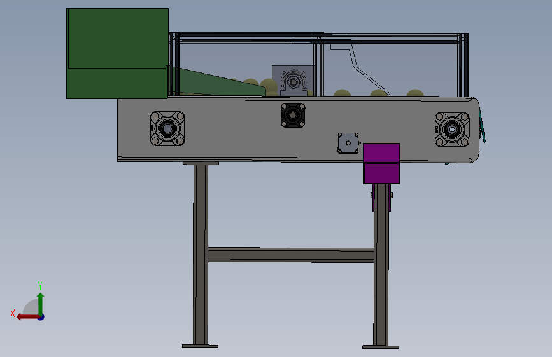Viewport: 552px width, 357px height.
Task: Select the right leg foot plate
Action: (381, 347)
